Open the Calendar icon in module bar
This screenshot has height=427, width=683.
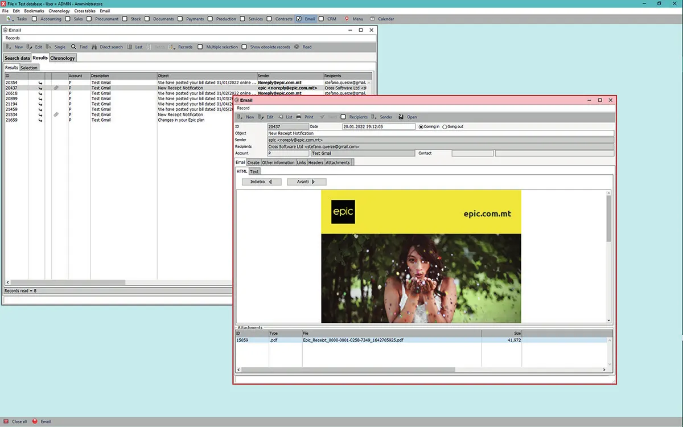tap(372, 19)
